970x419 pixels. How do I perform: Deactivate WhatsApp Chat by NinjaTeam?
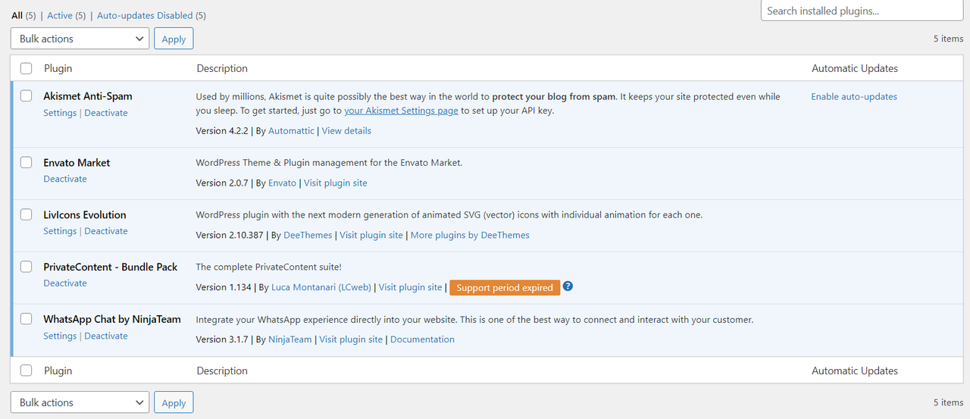tap(106, 336)
